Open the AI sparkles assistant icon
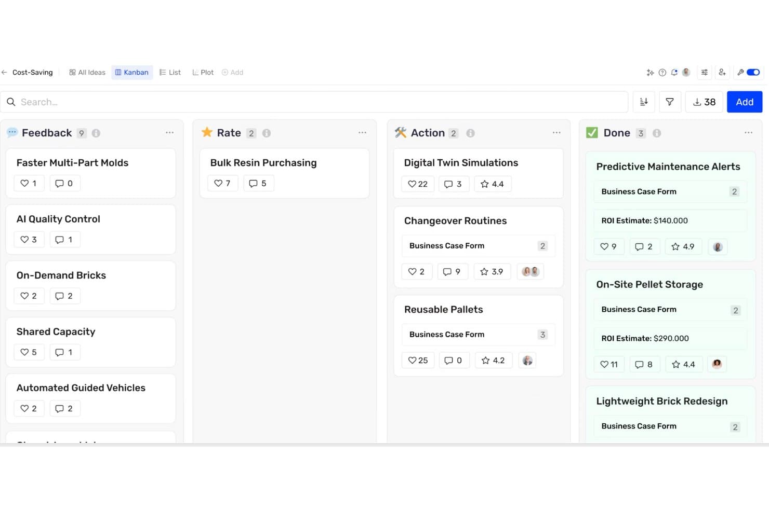 coord(650,73)
